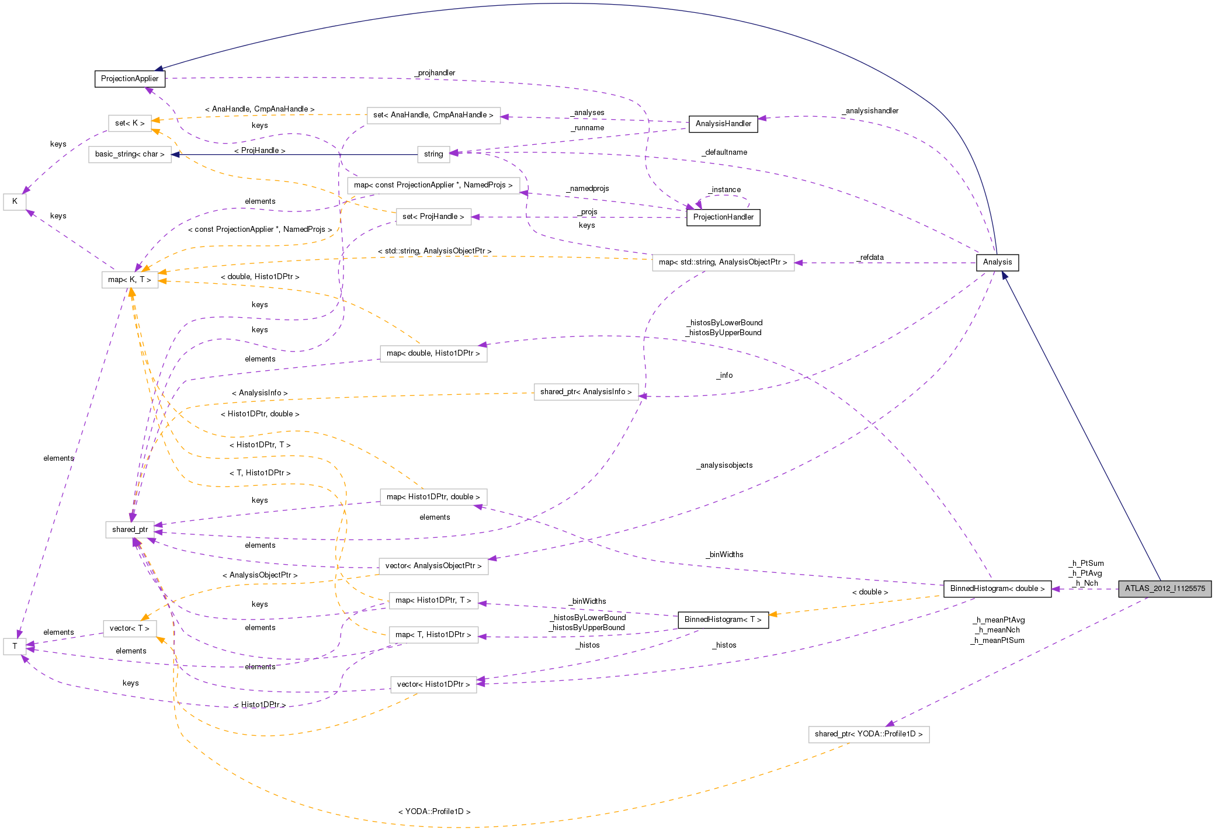1215x831 pixels.
Task: Click the < ProjHandle > template label
Action: [260, 151]
